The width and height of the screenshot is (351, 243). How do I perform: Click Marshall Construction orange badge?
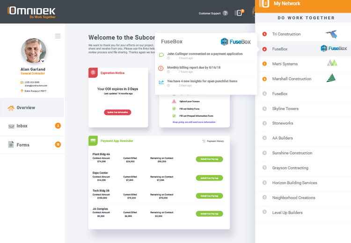click(x=264, y=79)
